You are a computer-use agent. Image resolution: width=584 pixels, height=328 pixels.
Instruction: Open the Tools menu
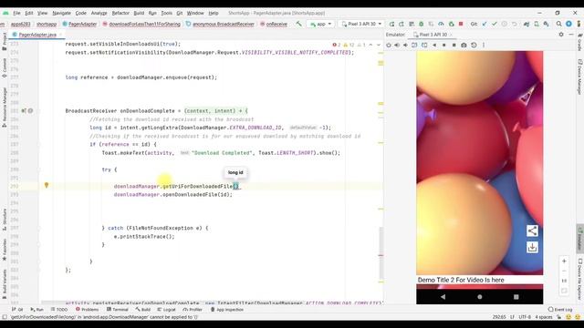(166, 13)
